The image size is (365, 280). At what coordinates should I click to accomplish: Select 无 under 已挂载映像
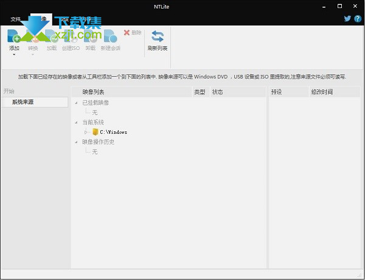pyautogui.click(x=94, y=113)
